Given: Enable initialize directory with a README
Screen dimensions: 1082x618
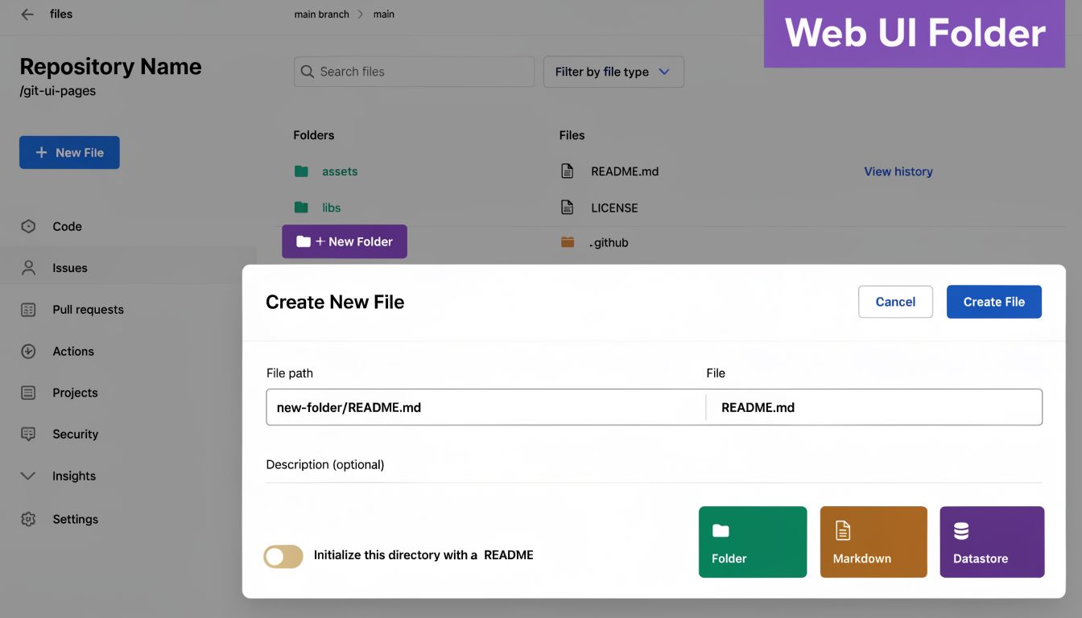Looking at the screenshot, I should (x=283, y=556).
